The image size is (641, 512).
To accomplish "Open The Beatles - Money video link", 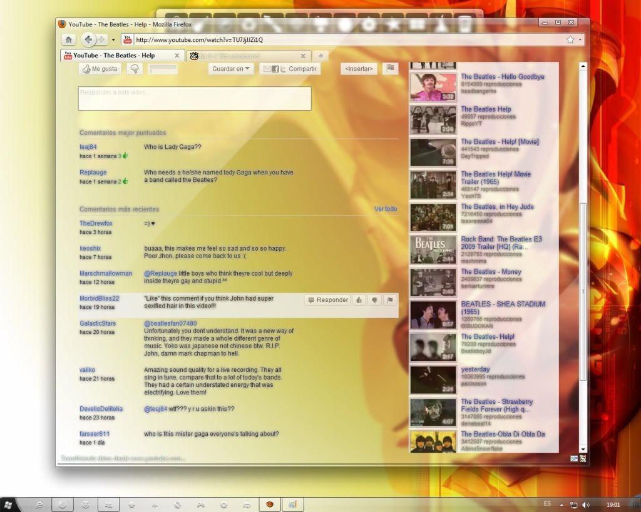I will coord(491,271).
